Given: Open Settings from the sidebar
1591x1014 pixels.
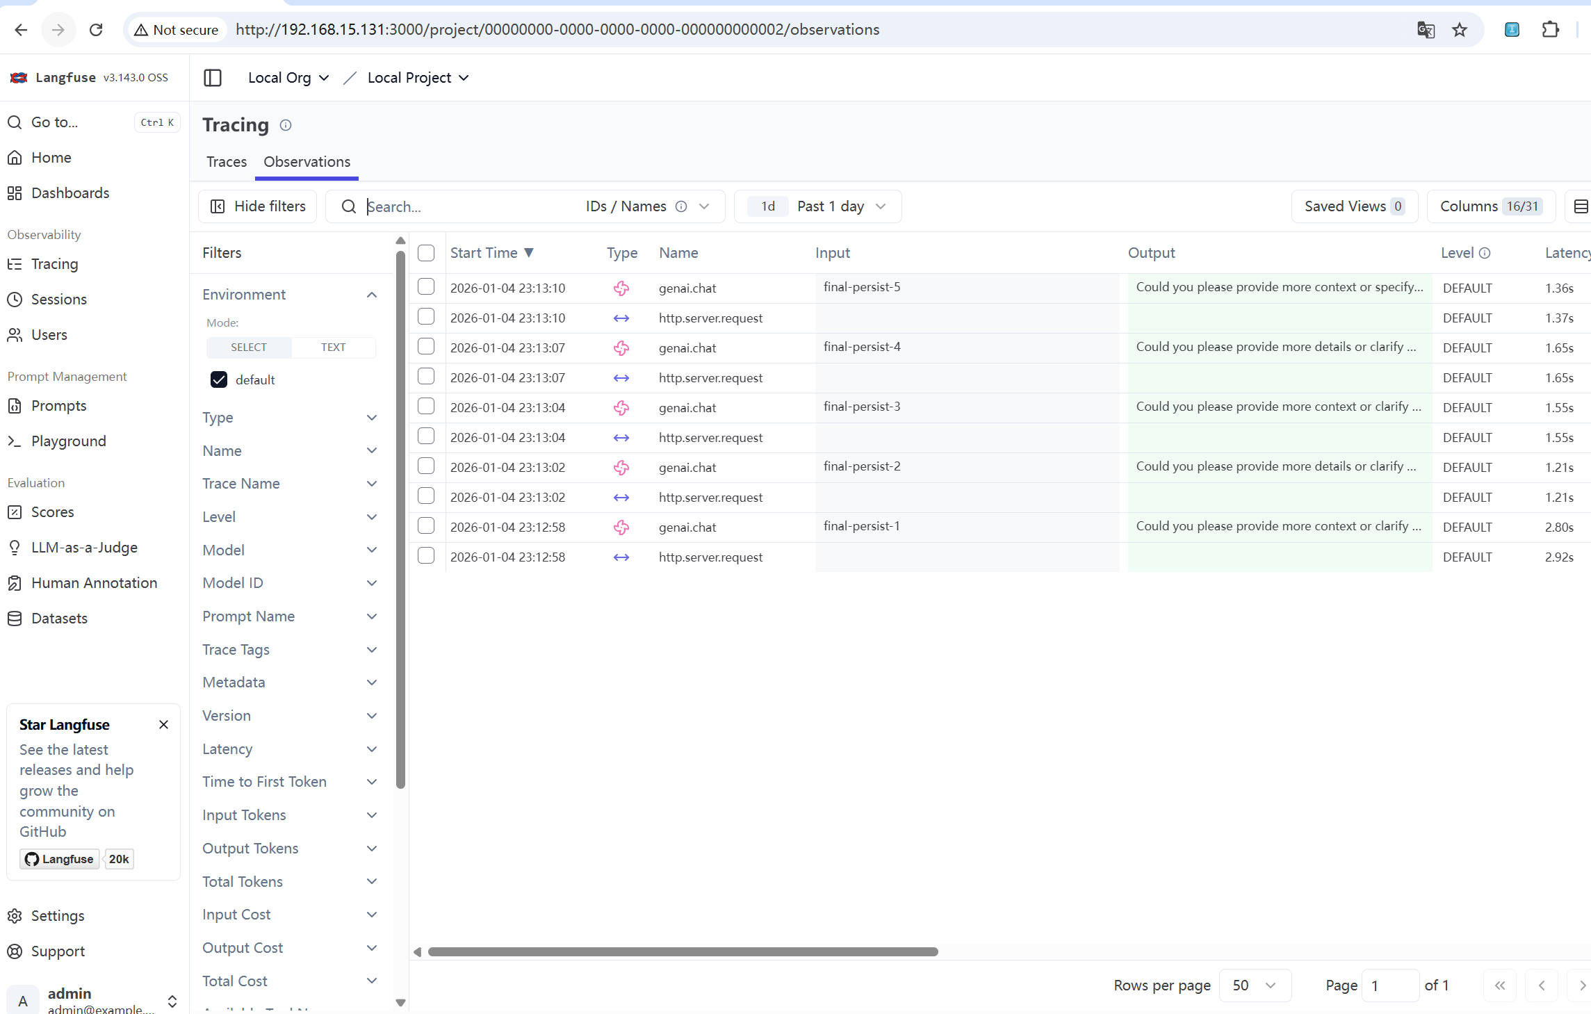Looking at the screenshot, I should pyautogui.click(x=58, y=915).
